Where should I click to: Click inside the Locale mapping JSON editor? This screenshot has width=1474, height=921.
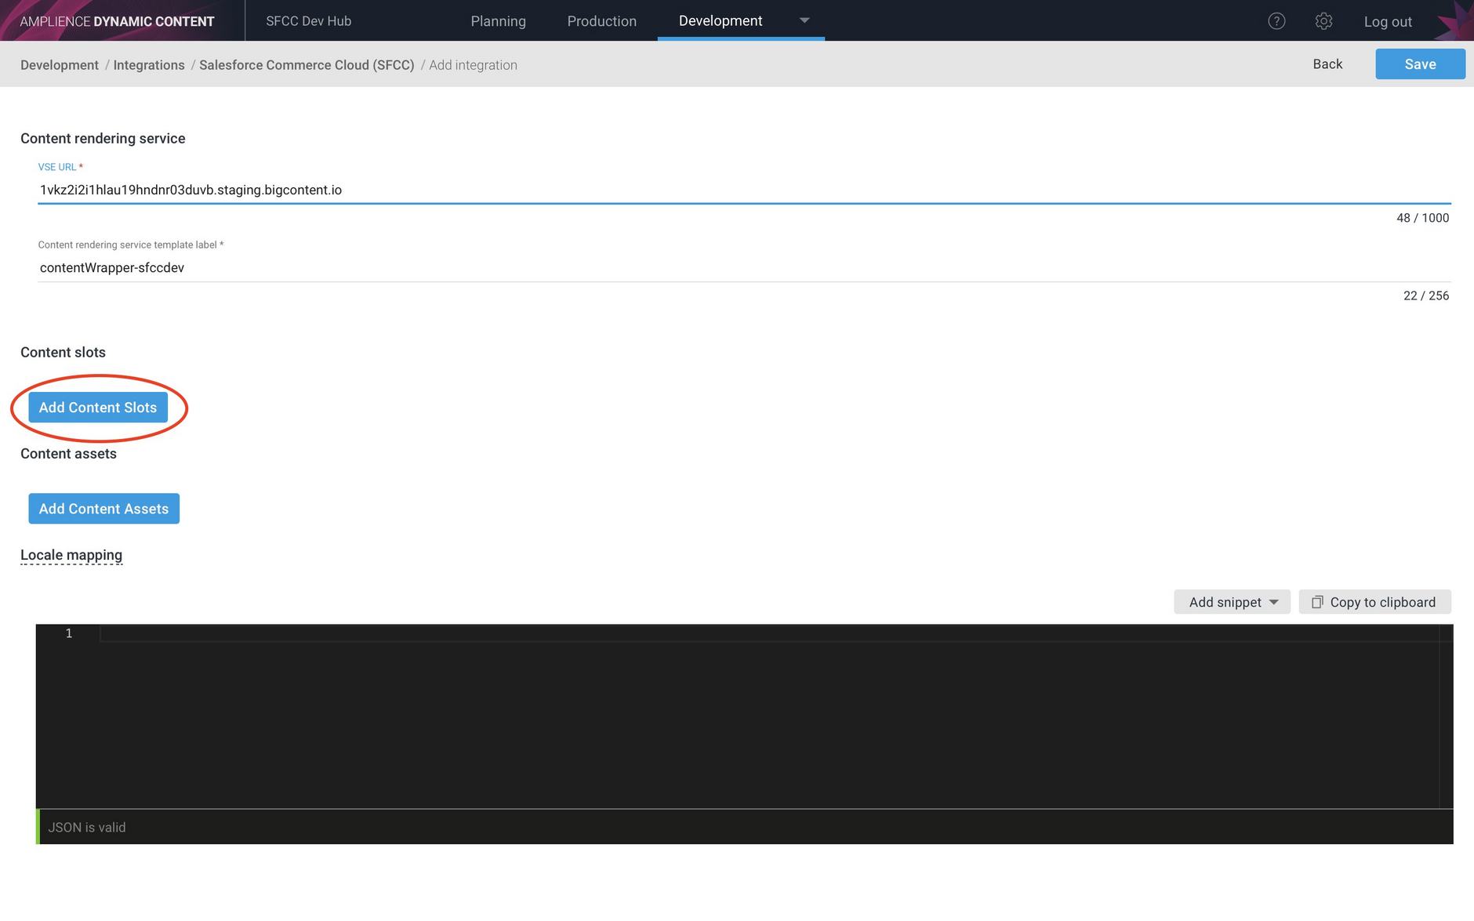coord(768,716)
